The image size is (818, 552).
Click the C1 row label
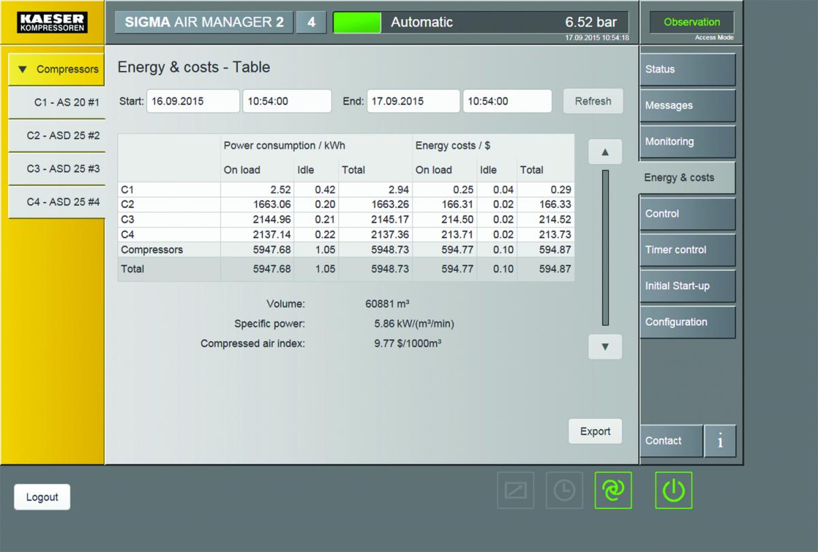coord(127,190)
